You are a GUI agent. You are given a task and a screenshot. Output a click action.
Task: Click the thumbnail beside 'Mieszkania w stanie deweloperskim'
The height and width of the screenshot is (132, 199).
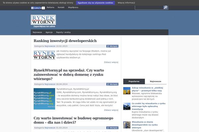tap(127, 125)
